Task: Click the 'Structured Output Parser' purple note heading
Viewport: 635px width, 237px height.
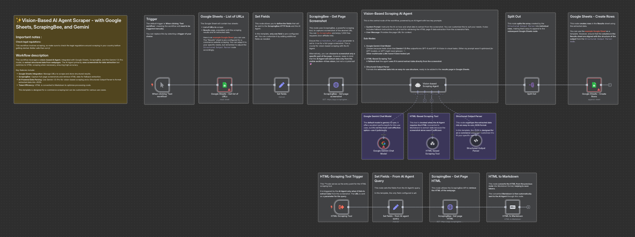Action: click(x=469, y=116)
